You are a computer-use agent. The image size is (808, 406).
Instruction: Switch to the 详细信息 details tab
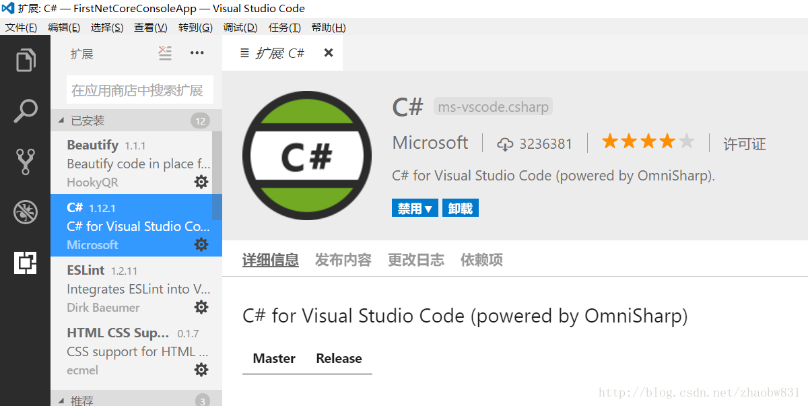click(x=271, y=260)
